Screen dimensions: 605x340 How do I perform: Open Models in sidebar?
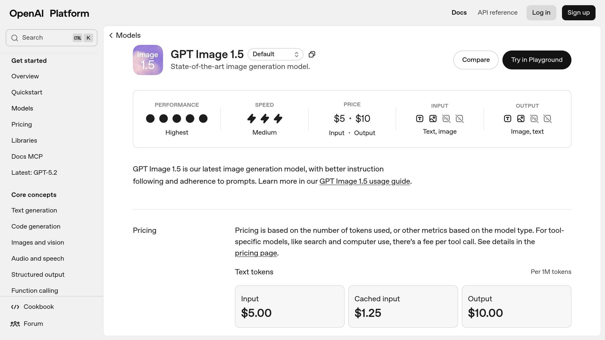click(22, 109)
